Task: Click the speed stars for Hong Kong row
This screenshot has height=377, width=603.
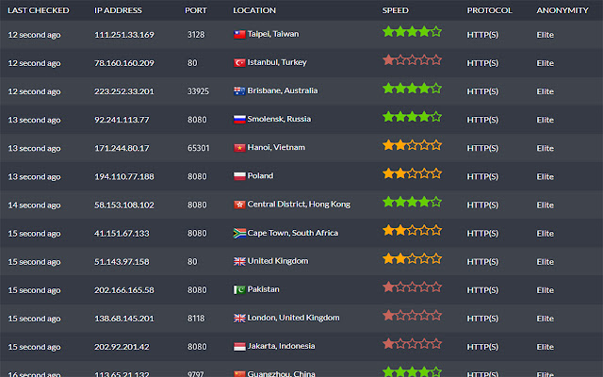Action: pos(412,202)
